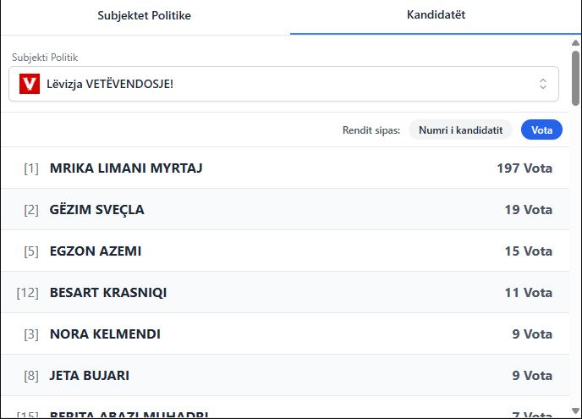Select the Kandidatët tab

coord(436,15)
